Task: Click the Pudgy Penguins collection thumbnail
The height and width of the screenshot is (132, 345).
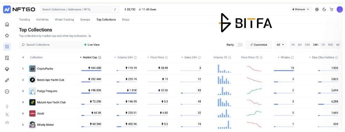Action: click(x=32, y=91)
